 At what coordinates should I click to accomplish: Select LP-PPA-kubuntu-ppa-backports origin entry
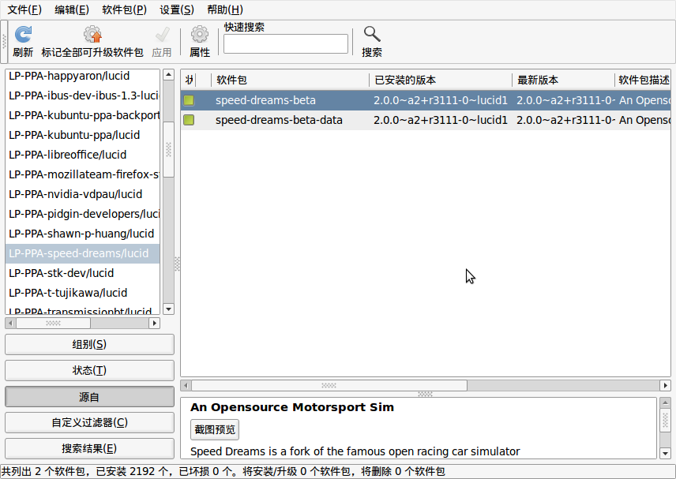click(x=83, y=115)
